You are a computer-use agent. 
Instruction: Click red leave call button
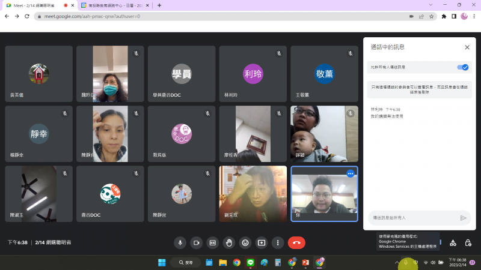coord(296,243)
